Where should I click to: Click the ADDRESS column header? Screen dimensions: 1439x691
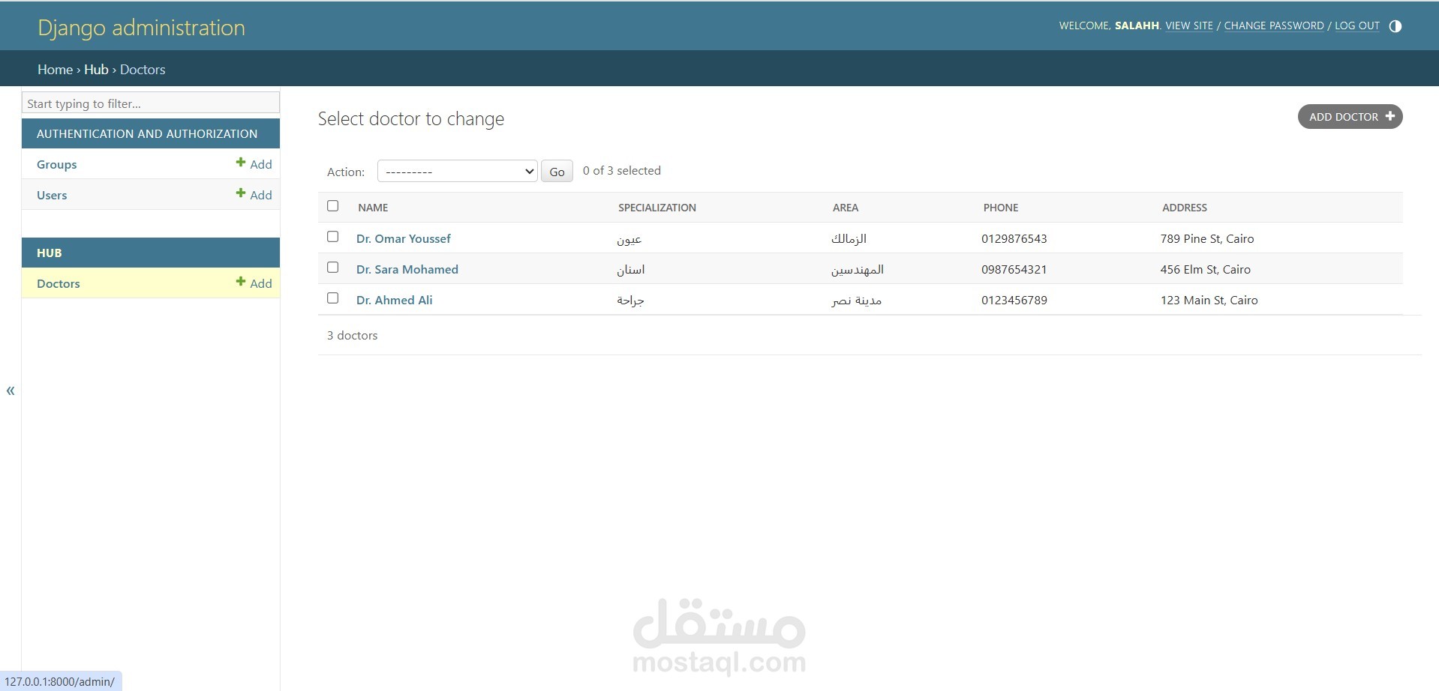[x=1185, y=208]
